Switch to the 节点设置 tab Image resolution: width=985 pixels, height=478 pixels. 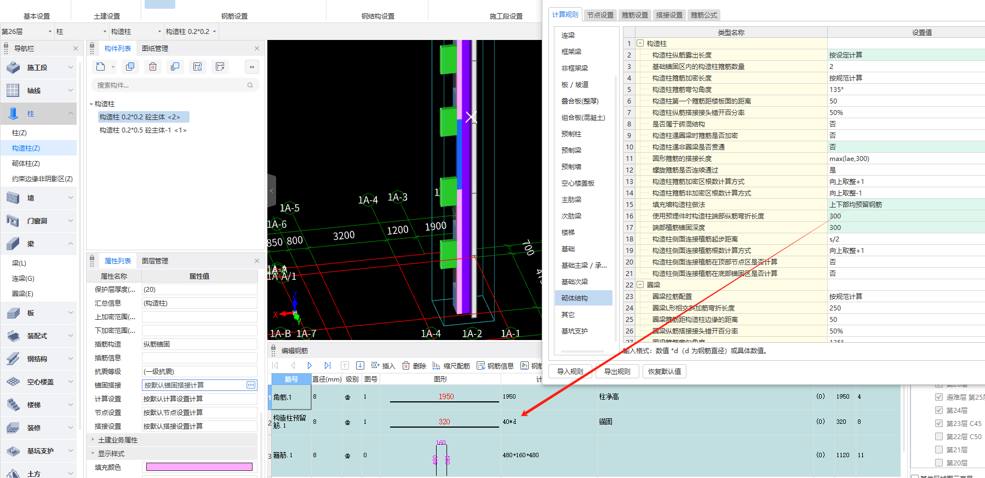point(600,15)
